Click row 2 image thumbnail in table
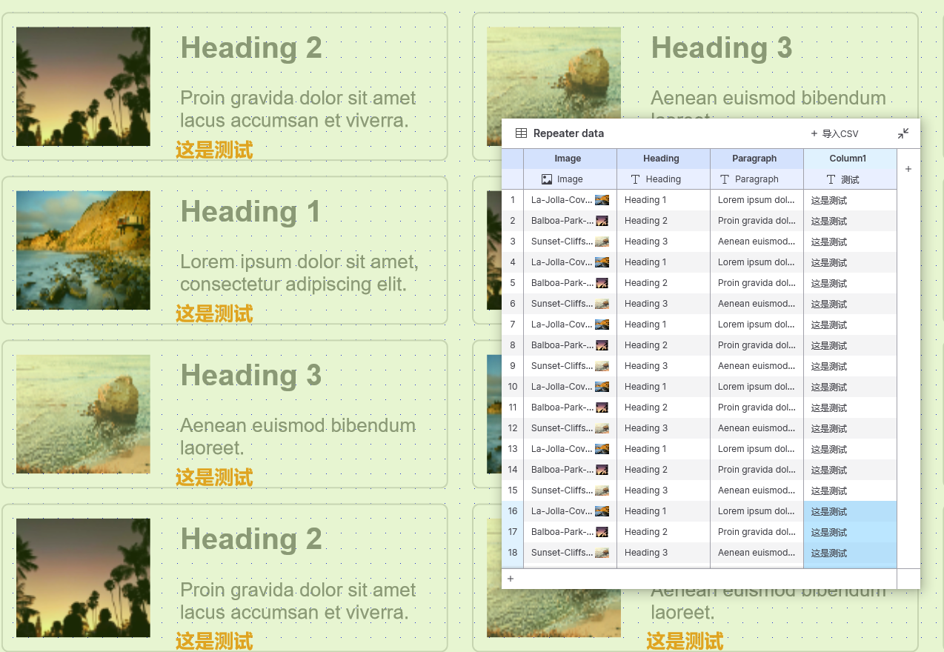Screen dimensions: 944x652 pos(602,221)
